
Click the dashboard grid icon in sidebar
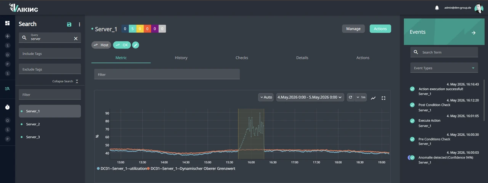click(x=7, y=23)
